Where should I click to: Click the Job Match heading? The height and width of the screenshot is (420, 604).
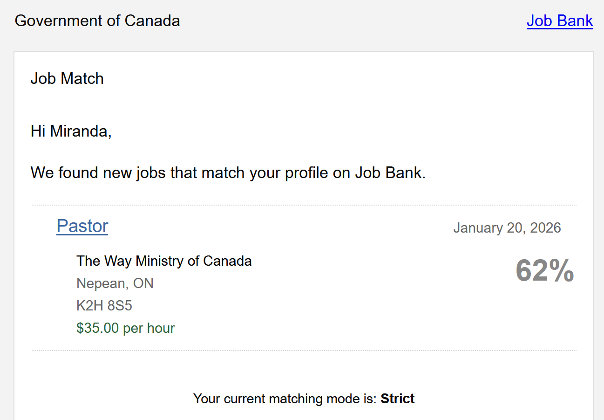pyautogui.click(x=67, y=79)
